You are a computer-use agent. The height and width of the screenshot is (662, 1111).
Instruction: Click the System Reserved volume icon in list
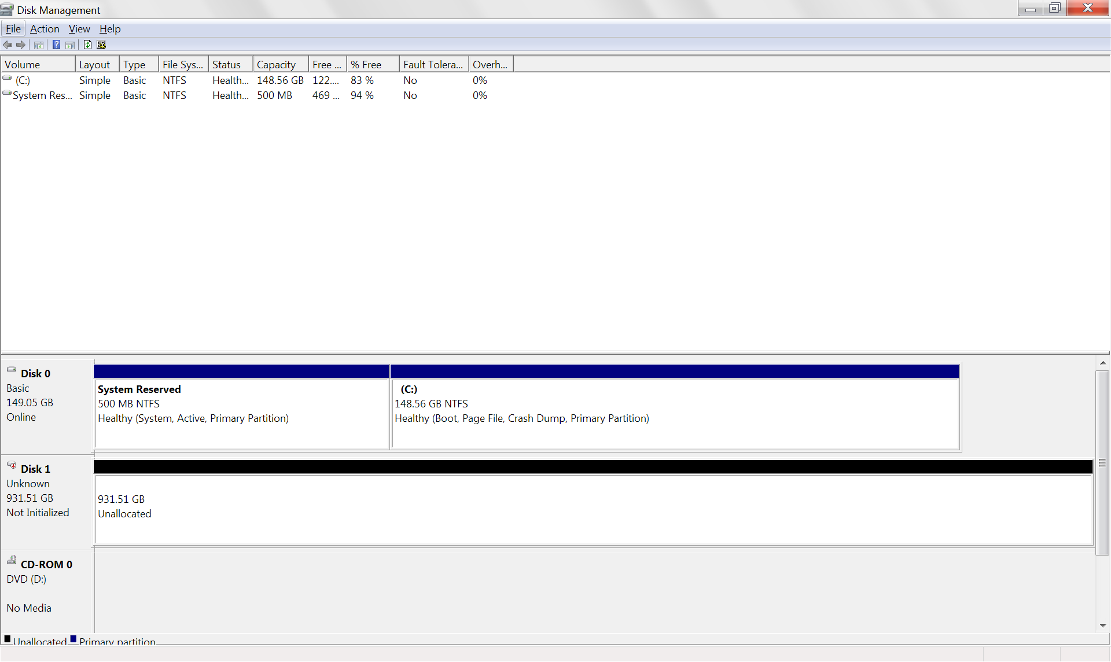[x=7, y=93]
